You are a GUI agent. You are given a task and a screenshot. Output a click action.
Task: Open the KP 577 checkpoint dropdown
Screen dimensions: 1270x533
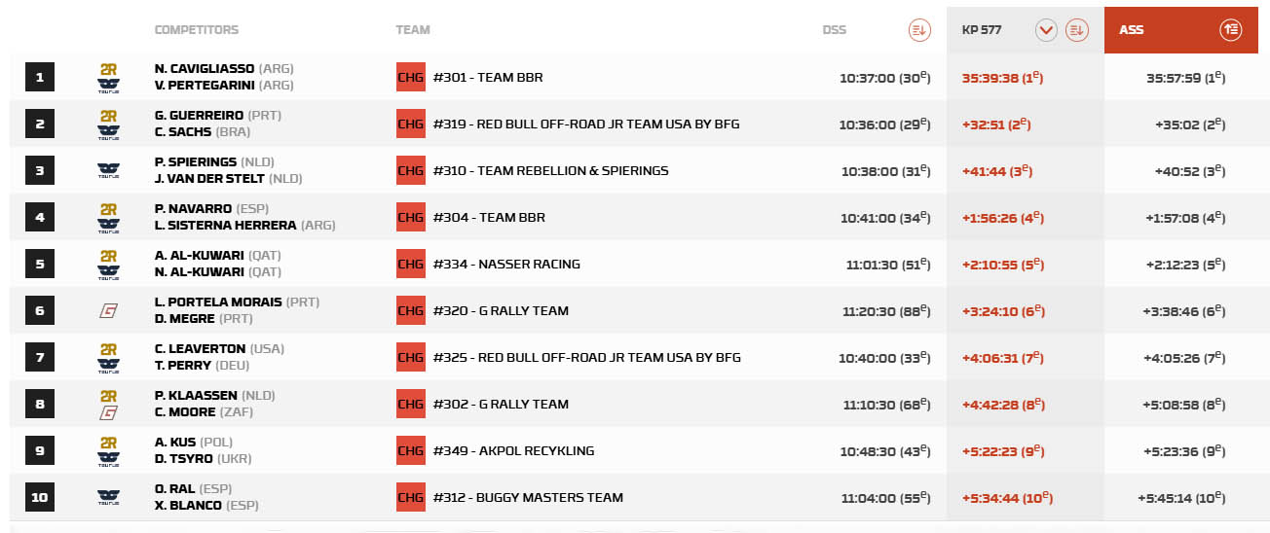click(1047, 30)
